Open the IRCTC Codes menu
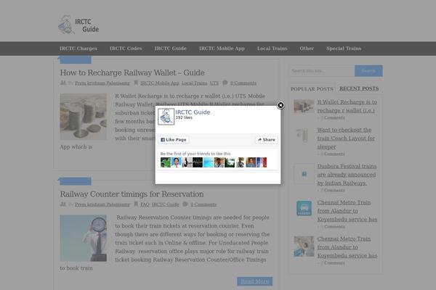Viewport: 436px width, 290px height. coord(126,49)
